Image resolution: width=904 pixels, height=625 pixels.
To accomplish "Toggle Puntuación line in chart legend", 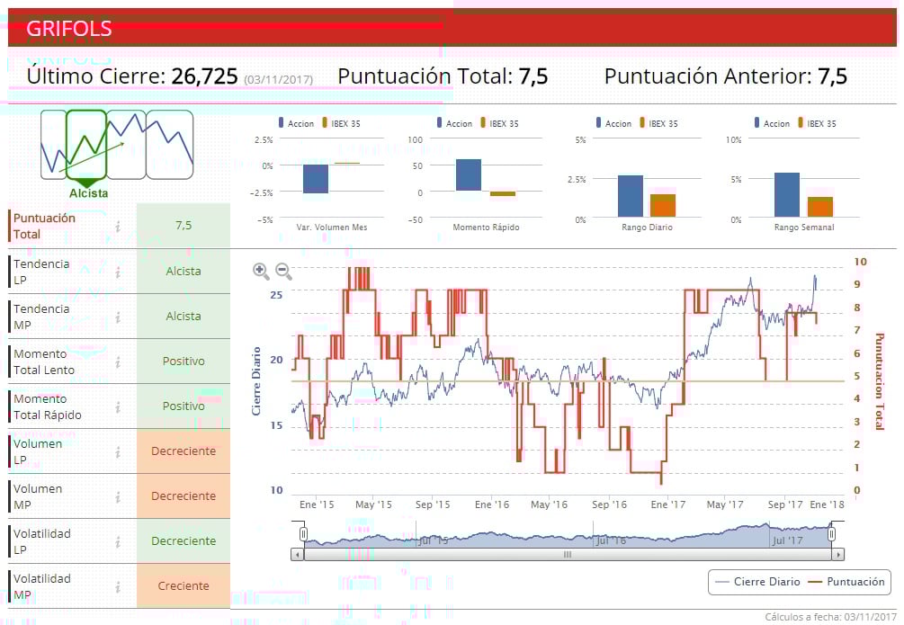I will (846, 582).
